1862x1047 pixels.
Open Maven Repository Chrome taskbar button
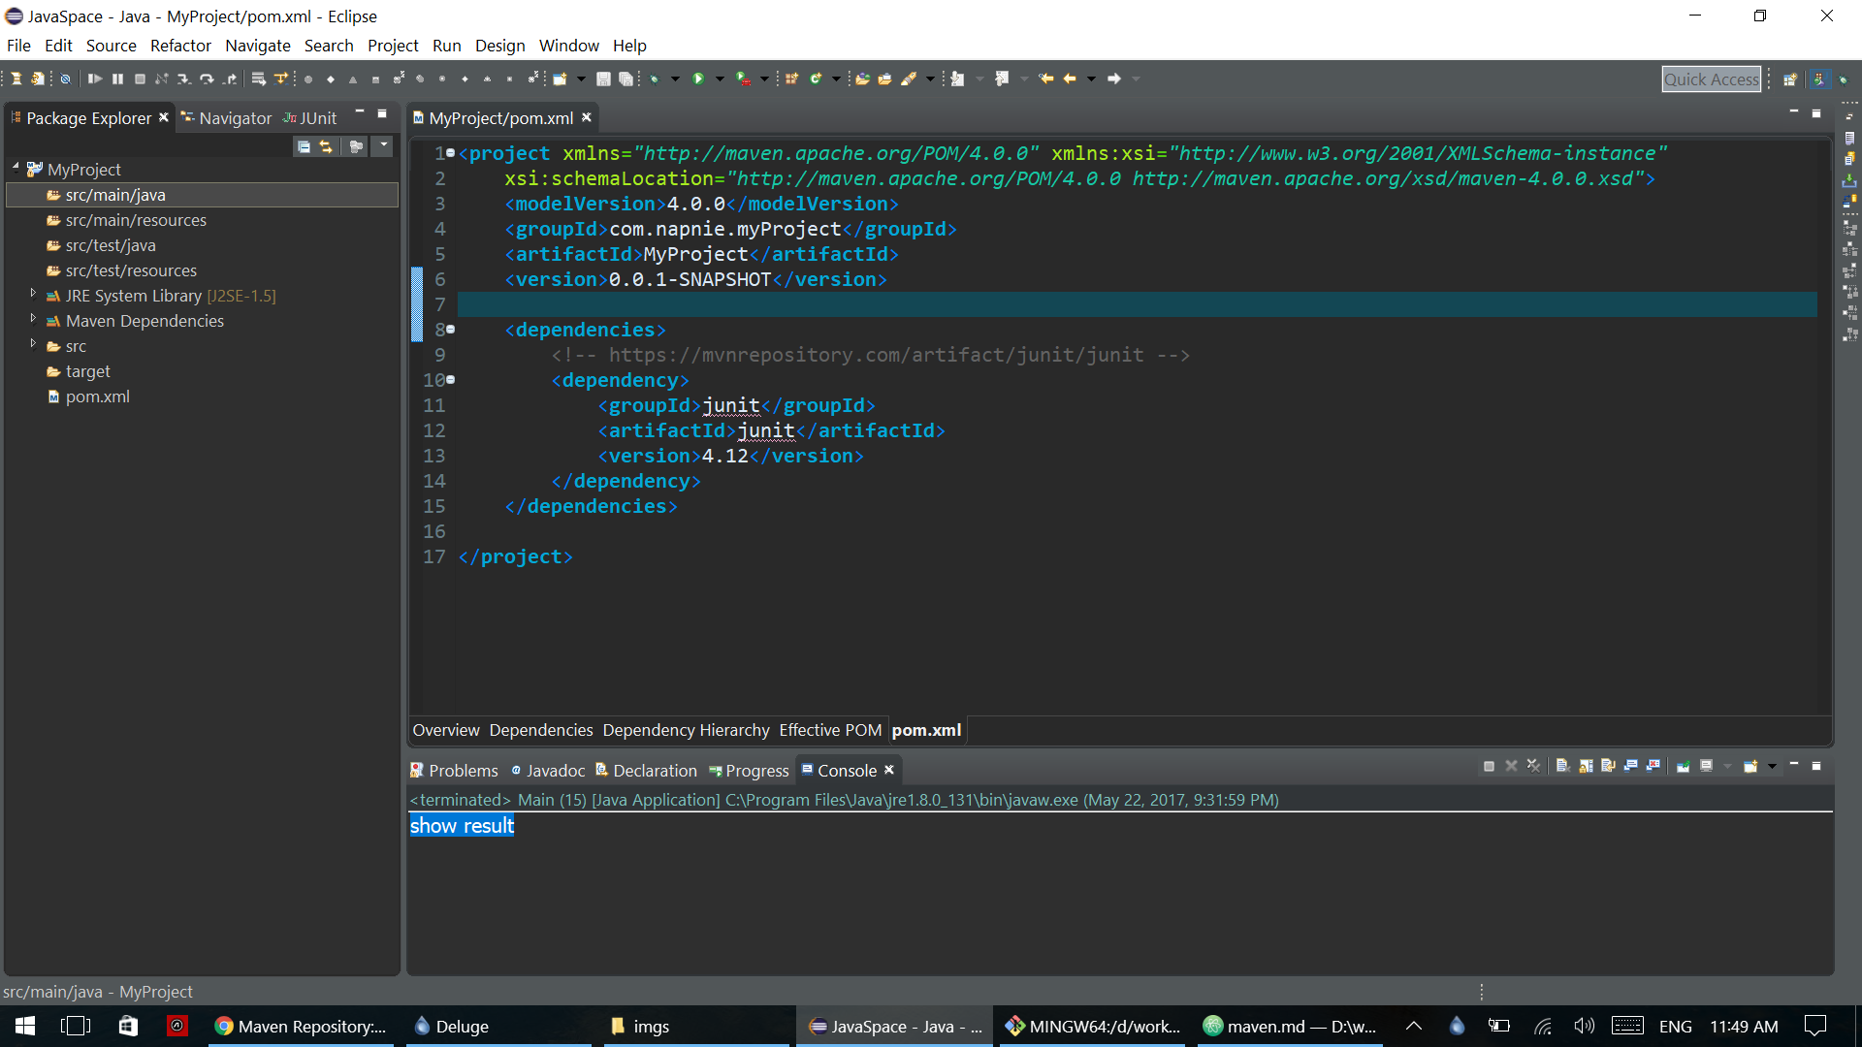301,1026
